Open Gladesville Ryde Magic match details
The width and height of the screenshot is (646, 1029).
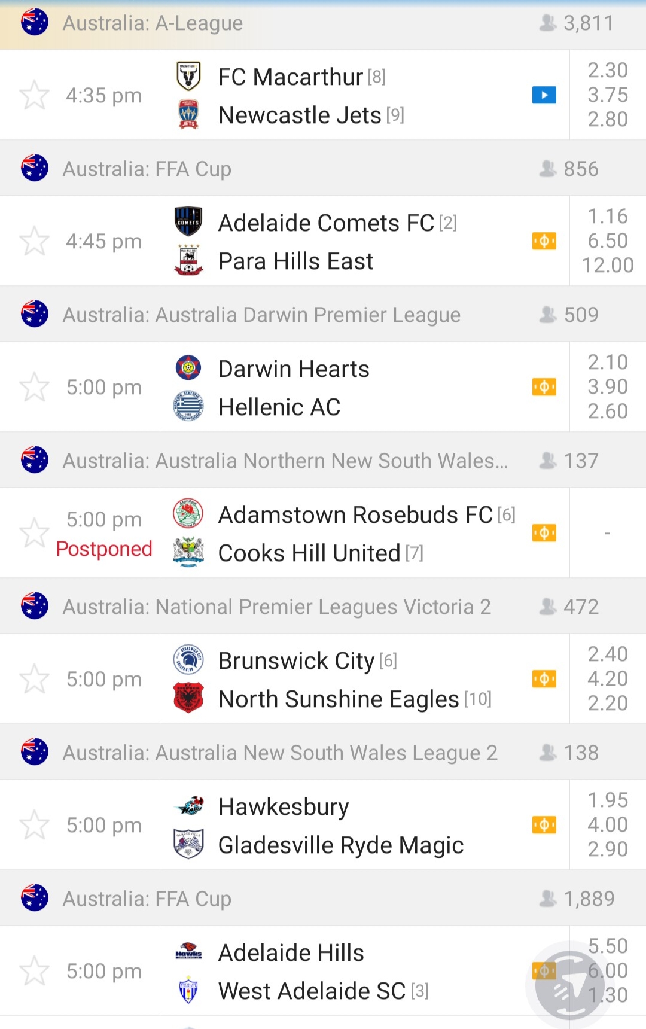click(x=341, y=845)
